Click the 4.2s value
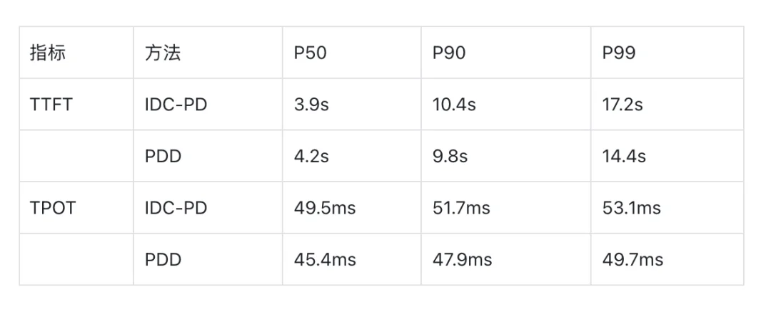Screen dimensions: 771x309 311,157
